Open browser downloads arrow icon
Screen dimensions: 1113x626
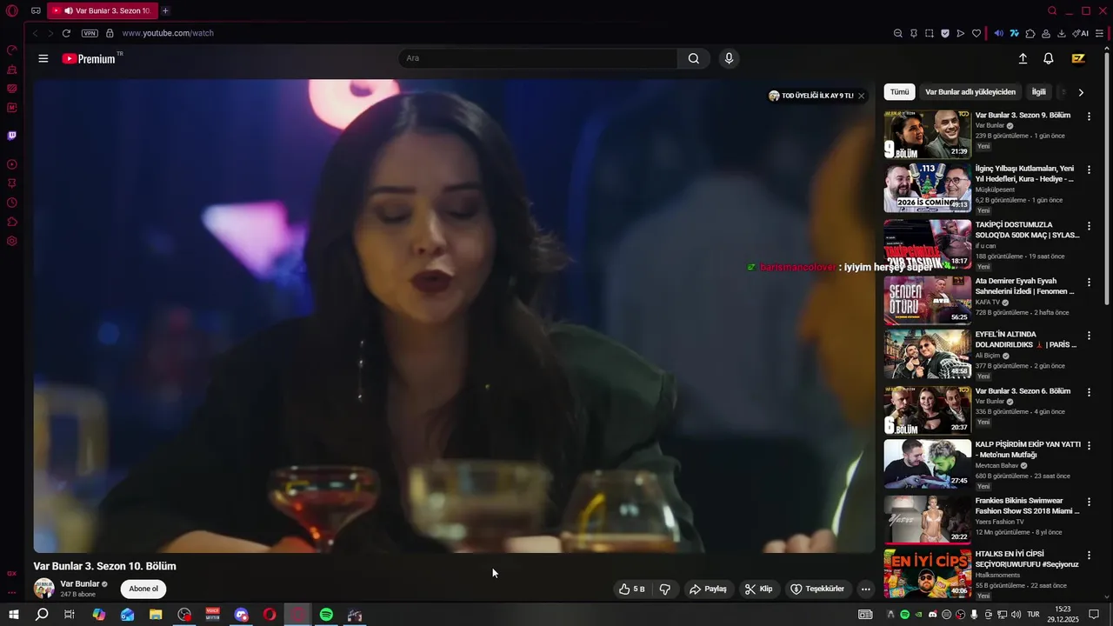point(1062,33)
